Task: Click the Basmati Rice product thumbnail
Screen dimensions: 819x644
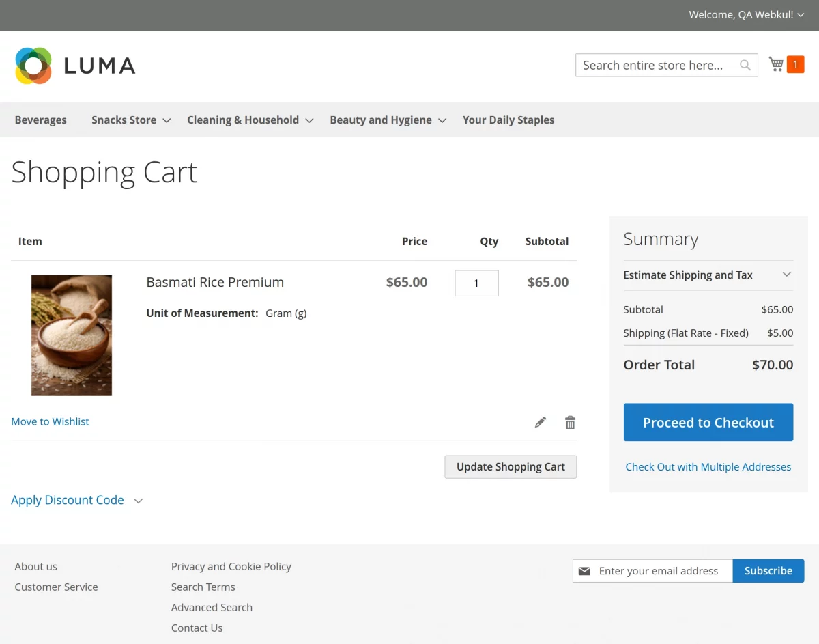Action: click(71, 335)
